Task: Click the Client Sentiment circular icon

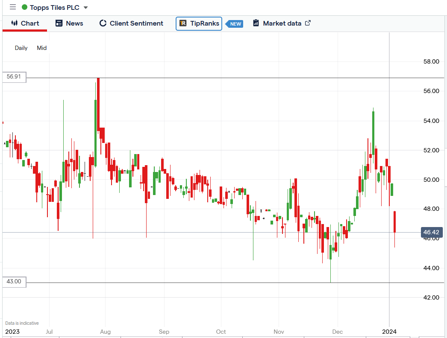Action: pyautogui.click(x=103, y=23)
